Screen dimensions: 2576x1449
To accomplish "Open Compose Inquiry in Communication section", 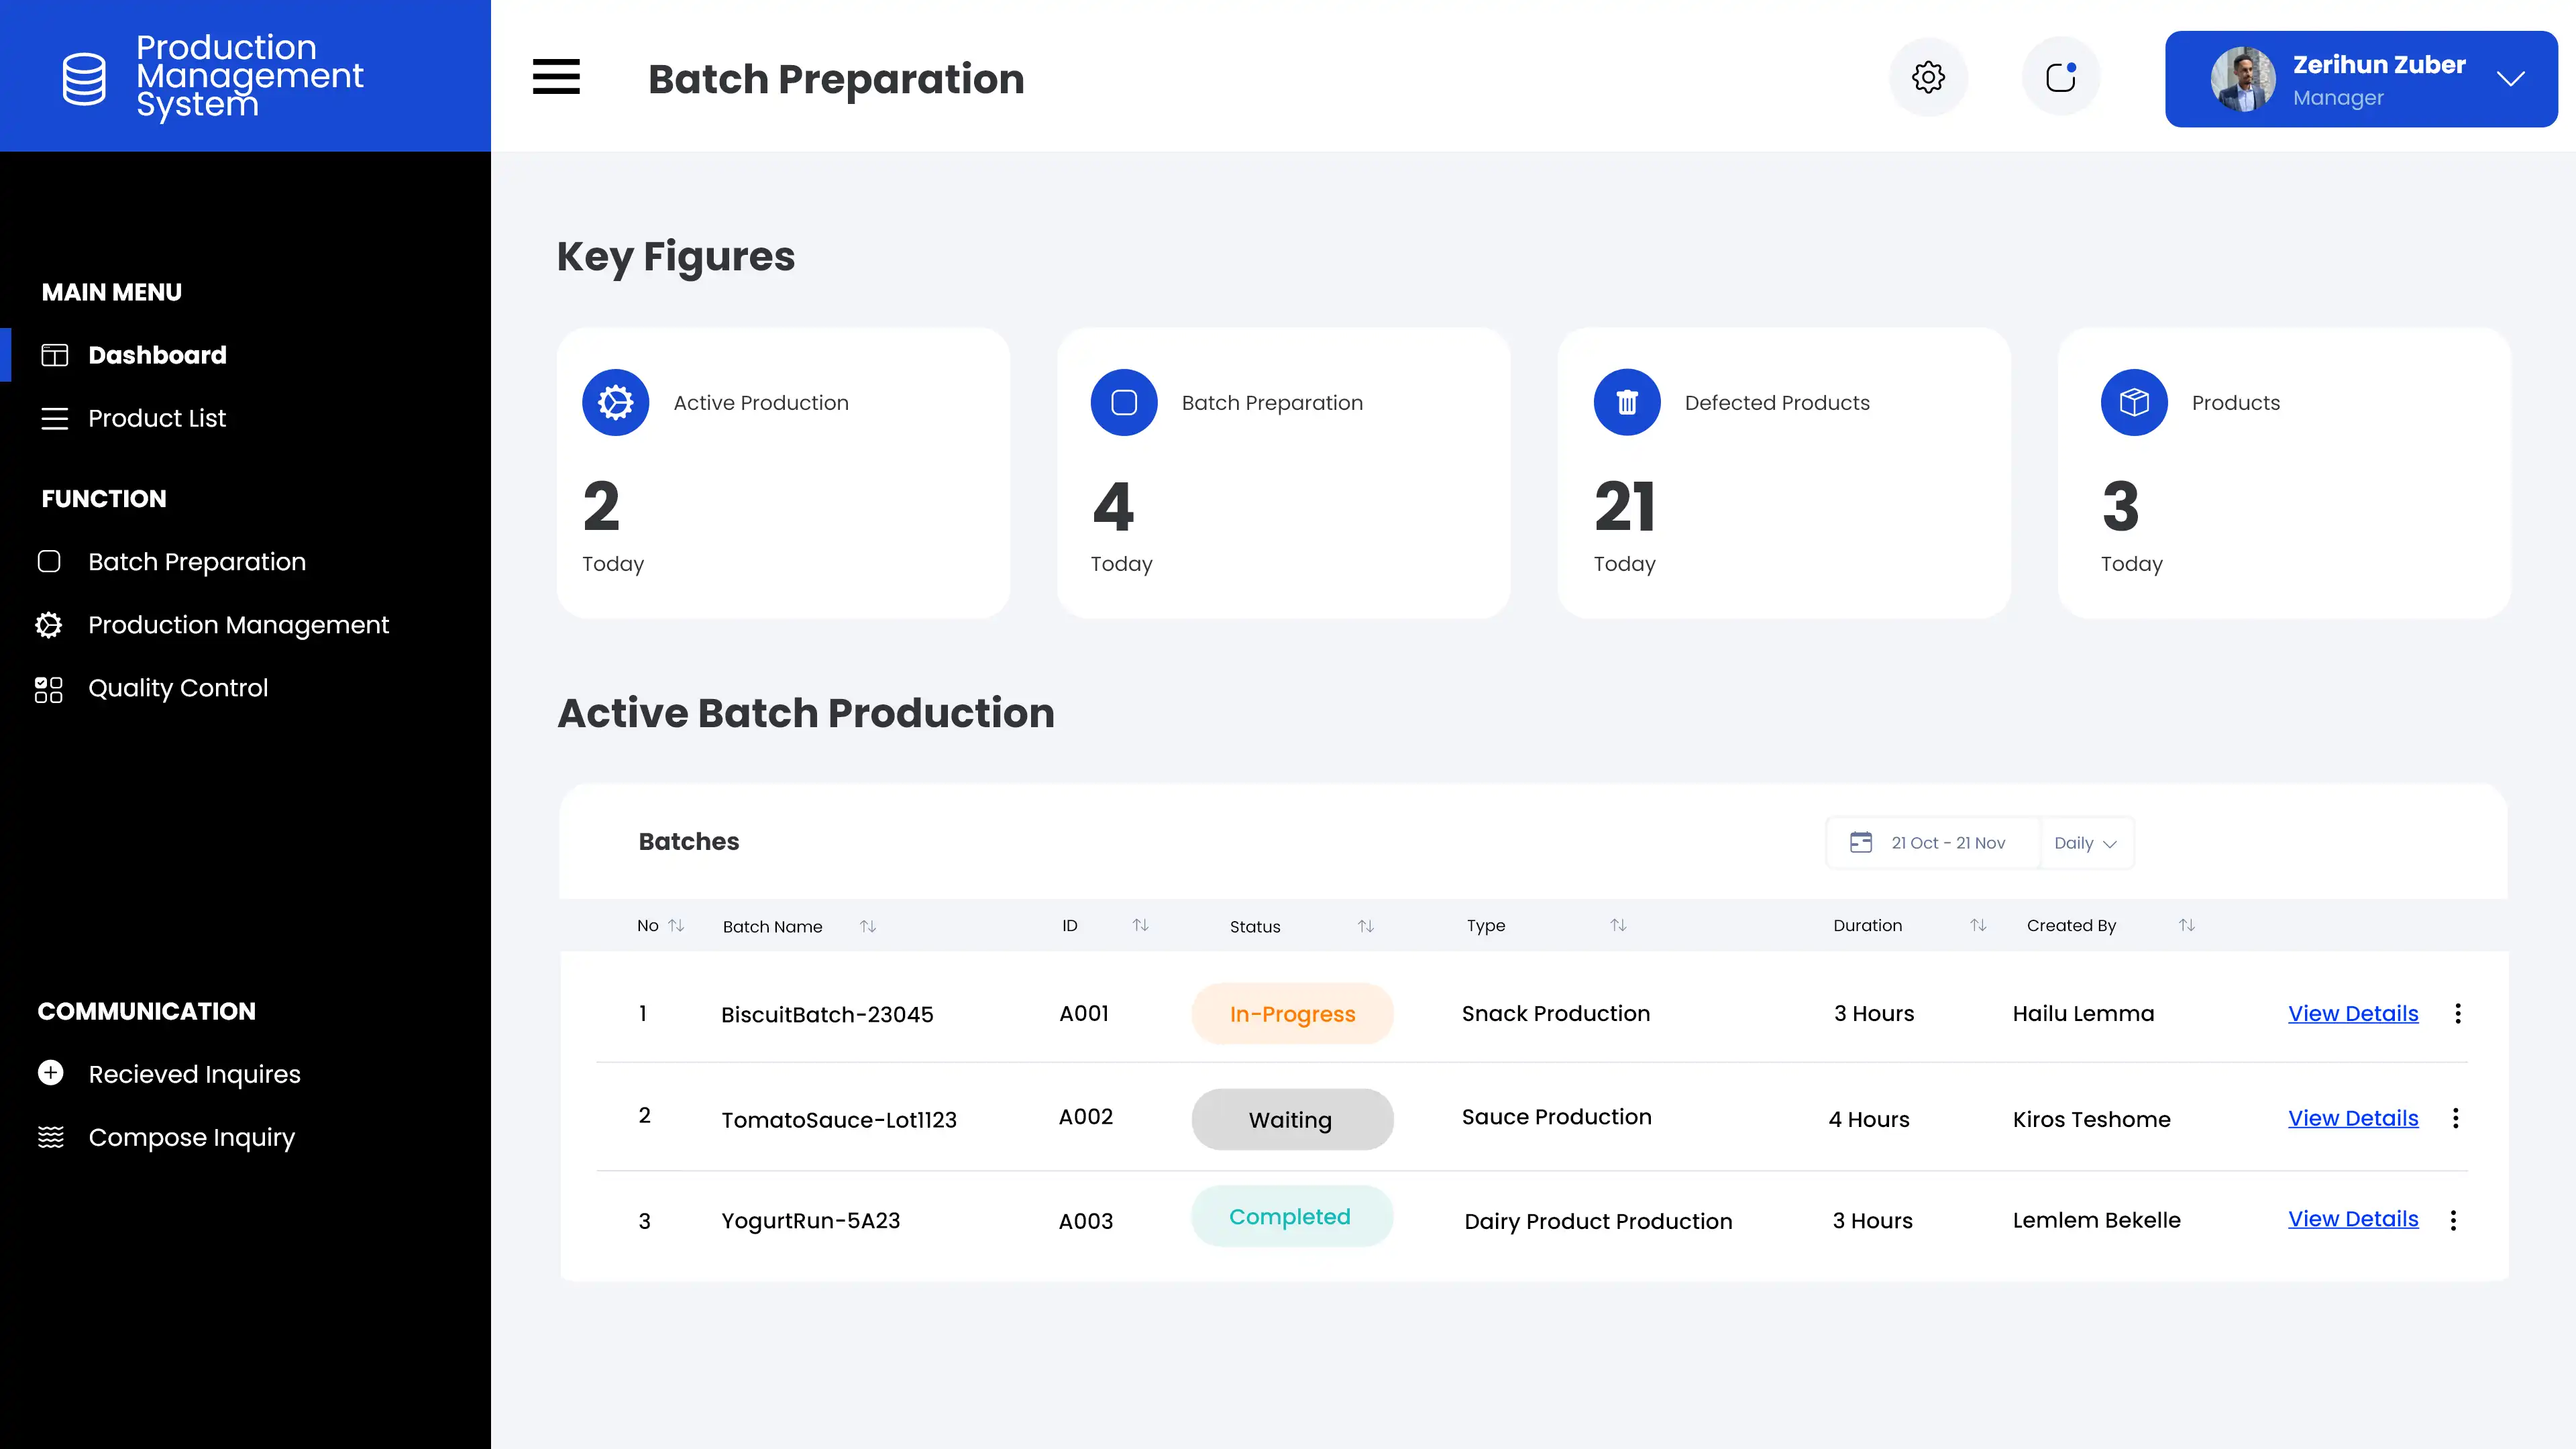I will tap(191, 1137).
